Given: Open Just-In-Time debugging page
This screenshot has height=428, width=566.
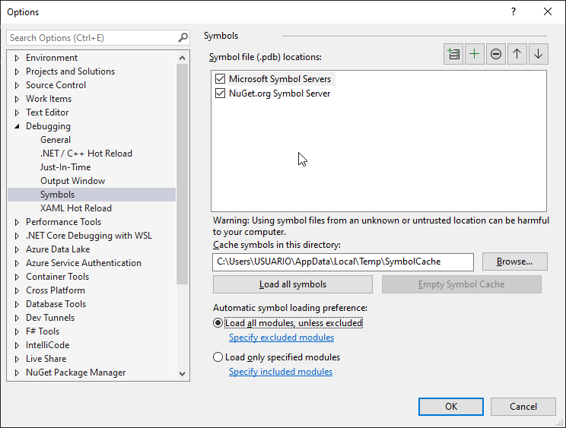Looking at the screenshot, I should [x=65, y=167].
